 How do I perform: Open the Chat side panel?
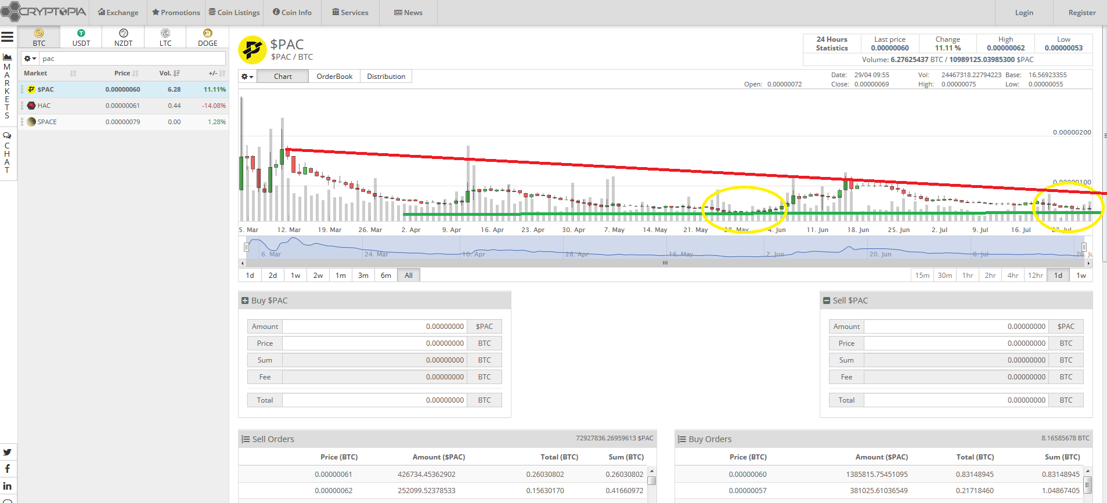click(7, 153)
